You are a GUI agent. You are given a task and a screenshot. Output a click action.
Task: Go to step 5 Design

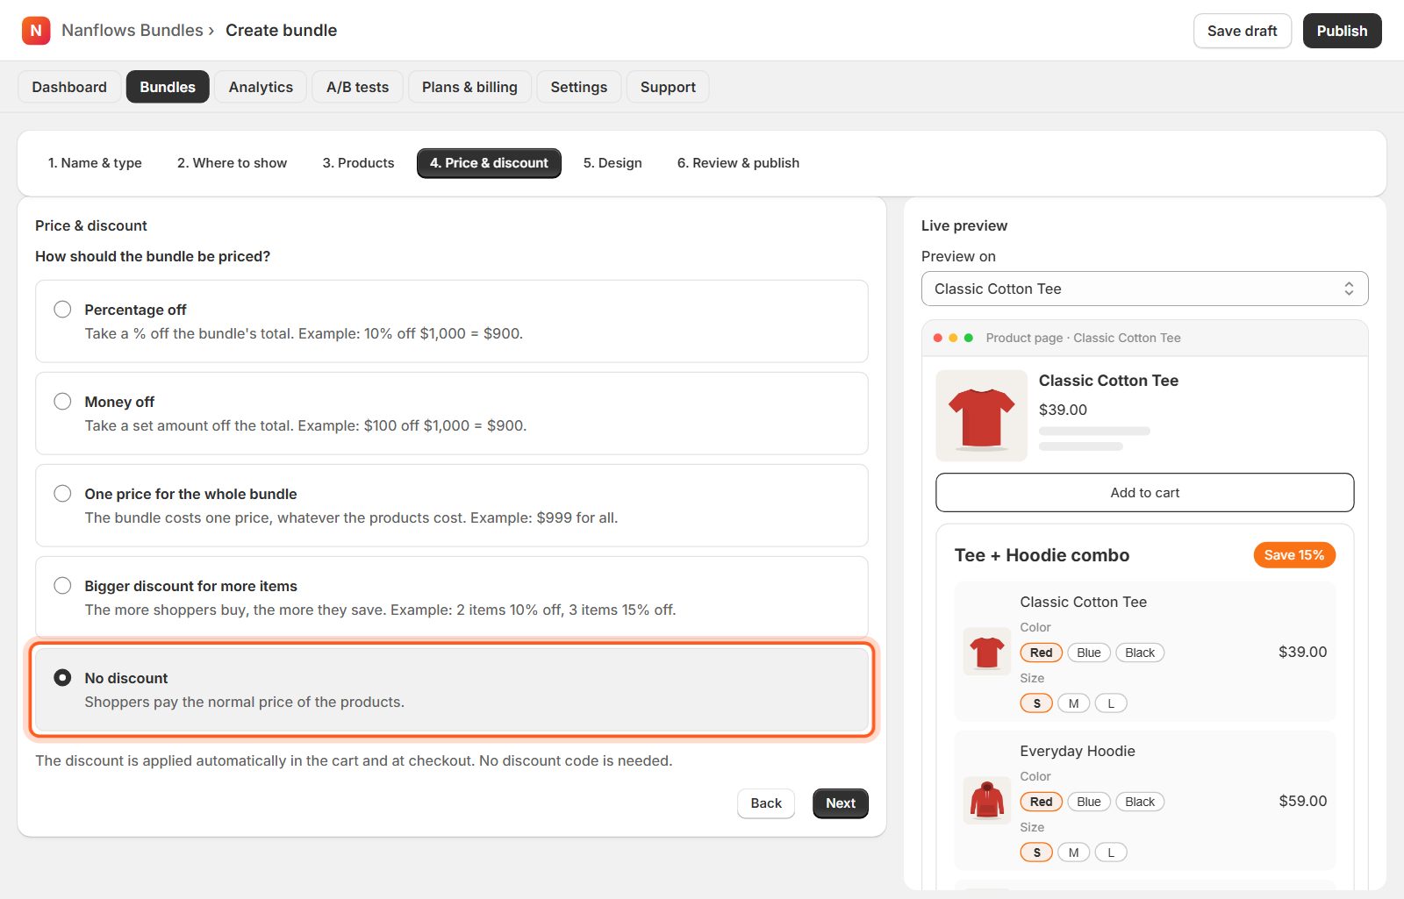click(612, 163)
